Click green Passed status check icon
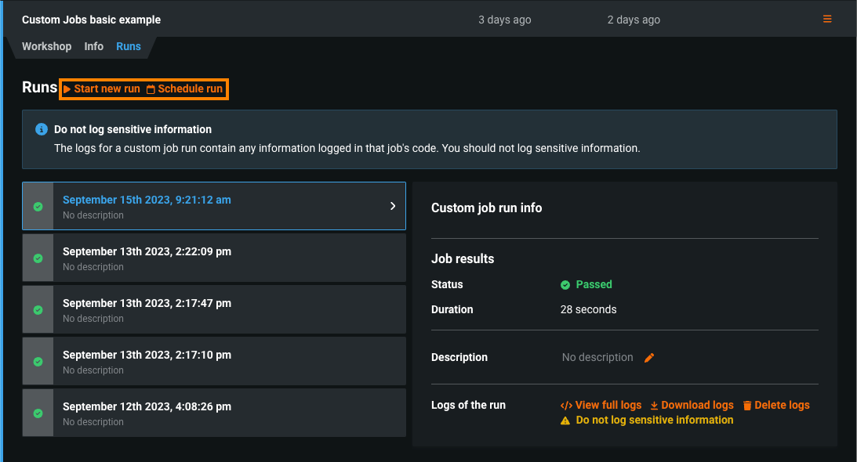 (x=565, y=285)
